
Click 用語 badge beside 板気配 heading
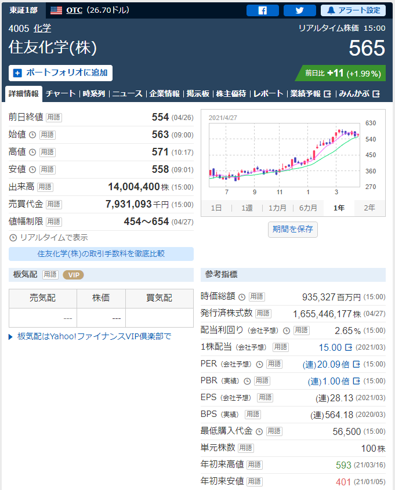pyautogui.click(x=50, y=275)
